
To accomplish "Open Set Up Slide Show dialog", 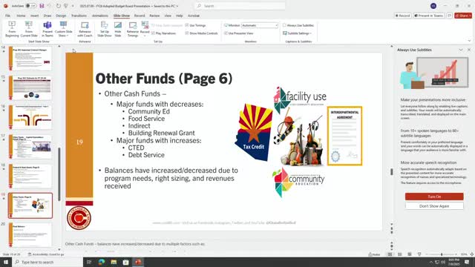I will (104, 29).
